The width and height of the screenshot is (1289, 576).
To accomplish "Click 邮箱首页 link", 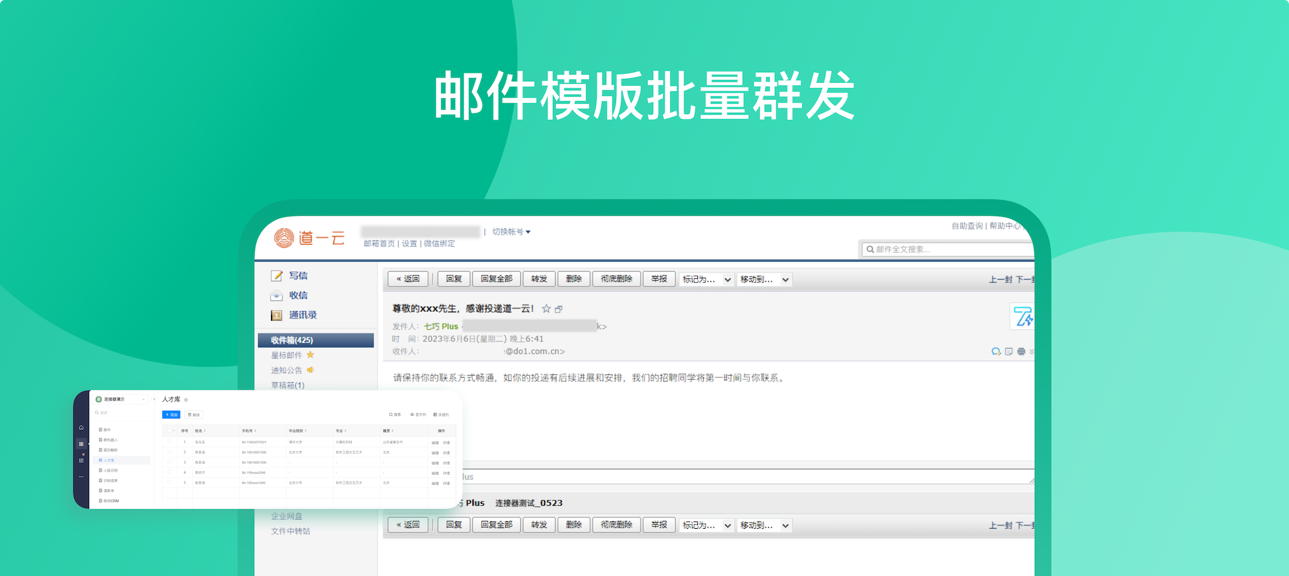I will tap(379, 243).
